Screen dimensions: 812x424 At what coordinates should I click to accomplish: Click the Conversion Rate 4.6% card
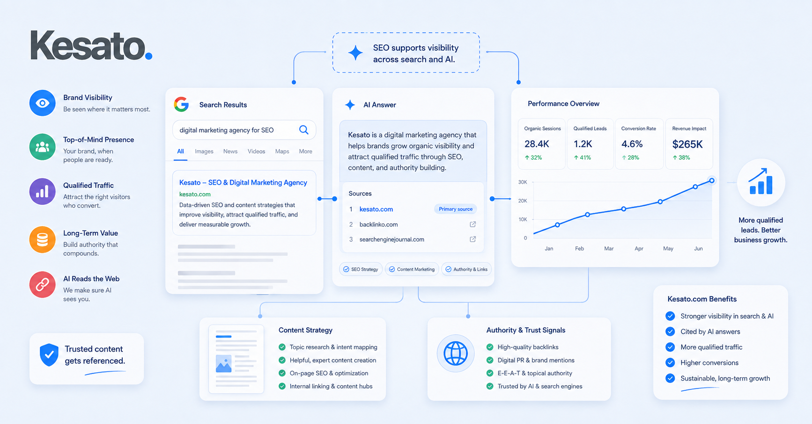click(x=639, y=144)
